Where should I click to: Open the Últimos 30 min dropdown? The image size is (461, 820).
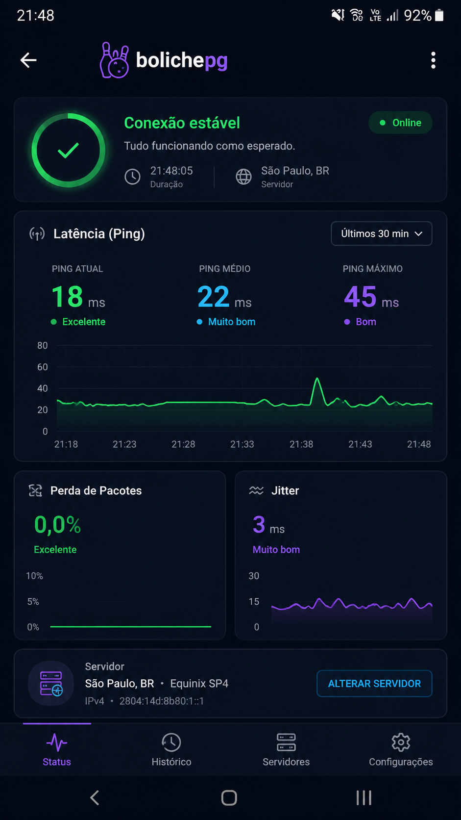click(x=382, y=233)
